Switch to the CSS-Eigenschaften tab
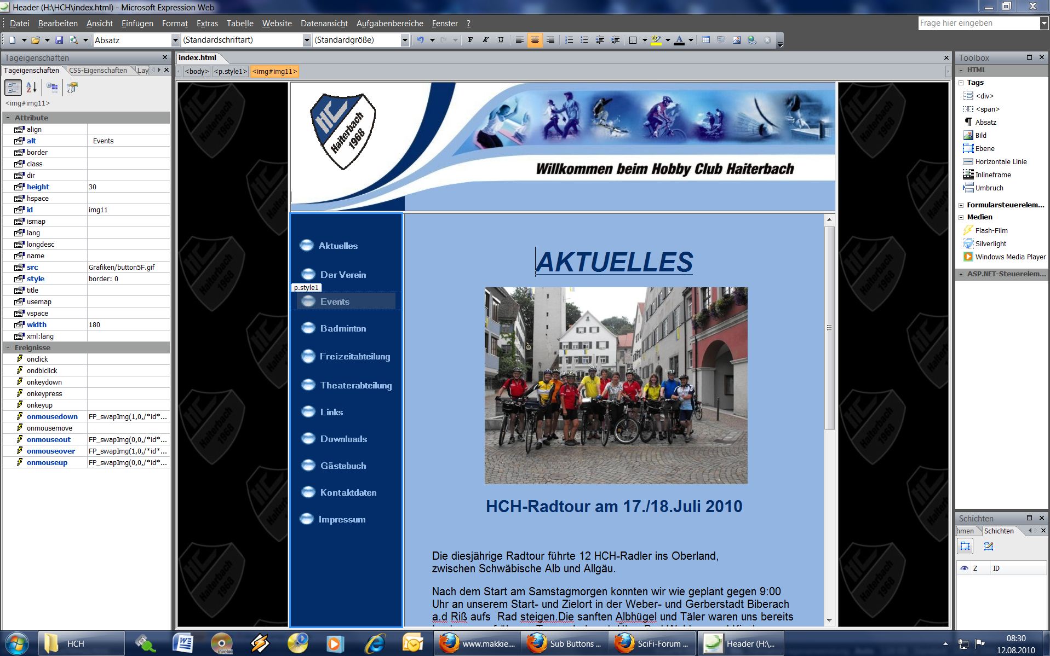This screenshot has width=1050, height=656. [x=97, y=70]
